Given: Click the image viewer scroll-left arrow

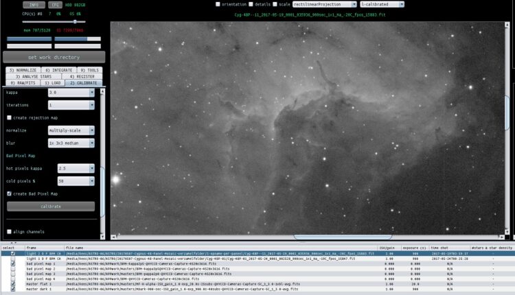Looking at the screenshot, I should click(113, 237).
